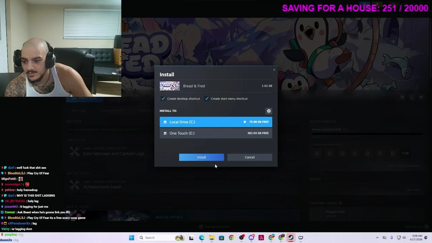This screenshot has height=243, width=432.
Task: Click the MAJOR UPDATE news heading
Action: point(169,217)
